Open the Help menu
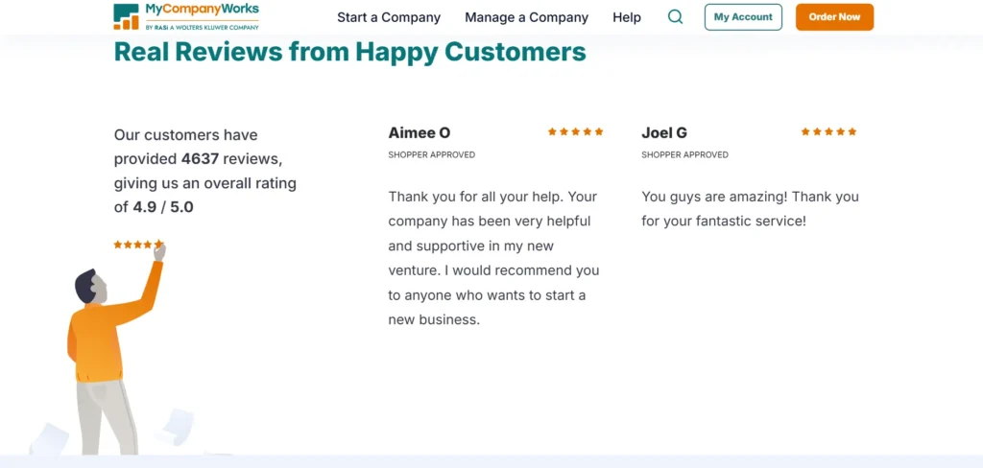This screenshot has width=983, height=468. coord(627,17)
